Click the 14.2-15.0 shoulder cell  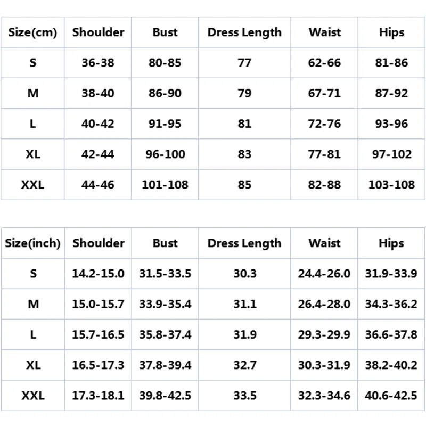coord(98,274)
